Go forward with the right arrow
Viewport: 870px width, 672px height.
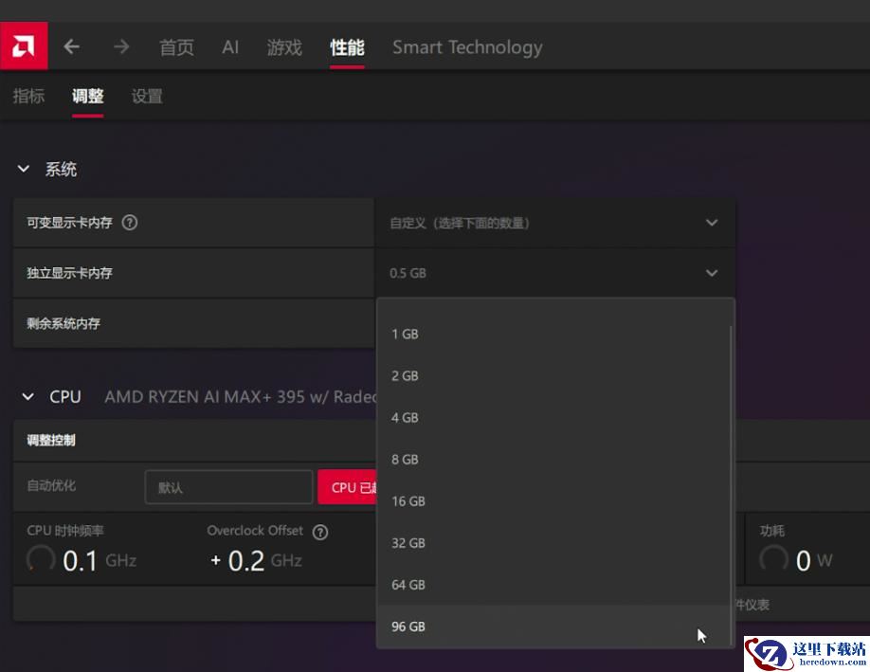pos(121,46)
